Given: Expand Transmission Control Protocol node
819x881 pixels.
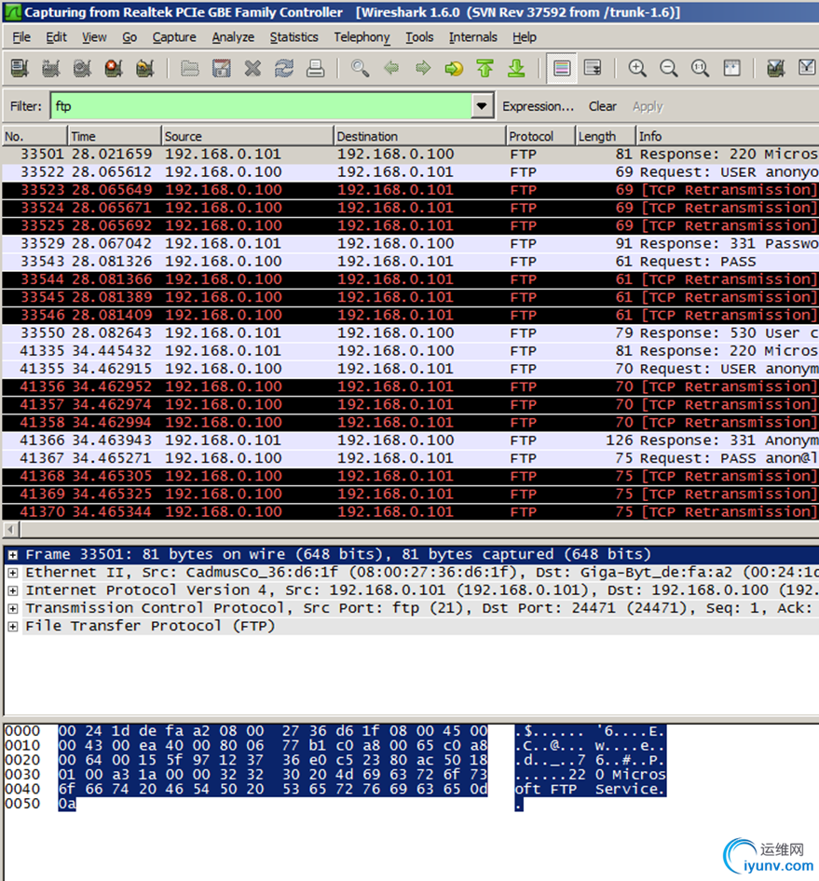Looking at the screenshot, I should click(x=13, y=608).
